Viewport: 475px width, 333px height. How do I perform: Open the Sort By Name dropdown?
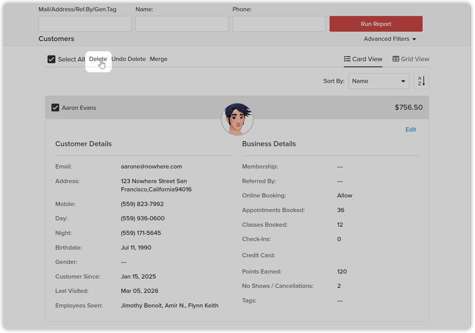coord(379,81)
